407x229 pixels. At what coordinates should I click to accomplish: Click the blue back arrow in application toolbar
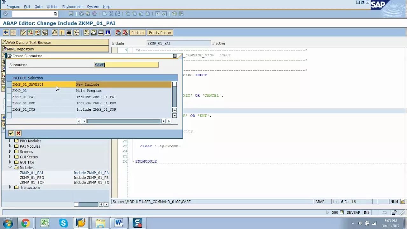coord(6,32)
